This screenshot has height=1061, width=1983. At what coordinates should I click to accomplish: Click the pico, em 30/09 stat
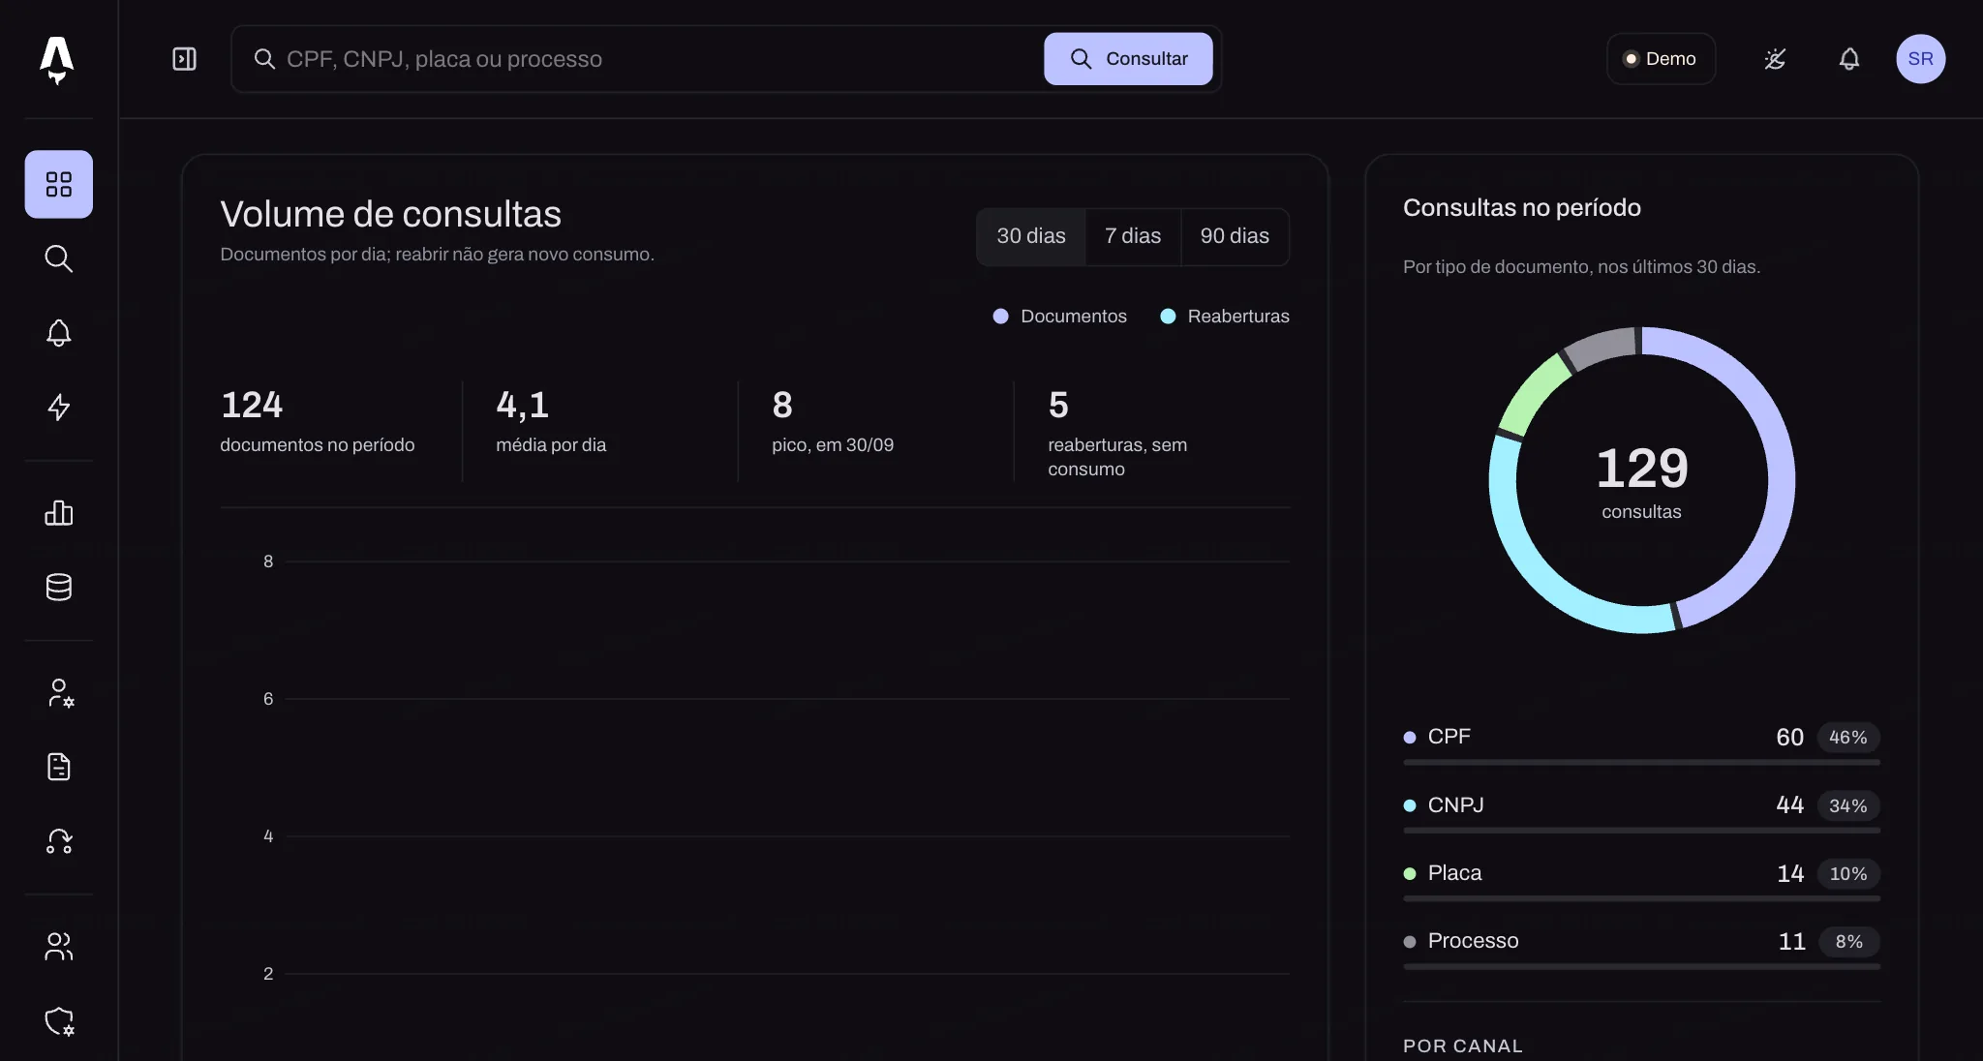click(x=833, y=421)
